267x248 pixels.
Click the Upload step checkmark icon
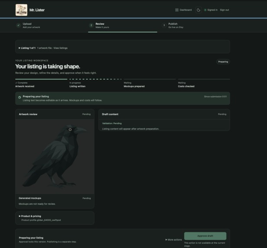click(x=18, y=26)
